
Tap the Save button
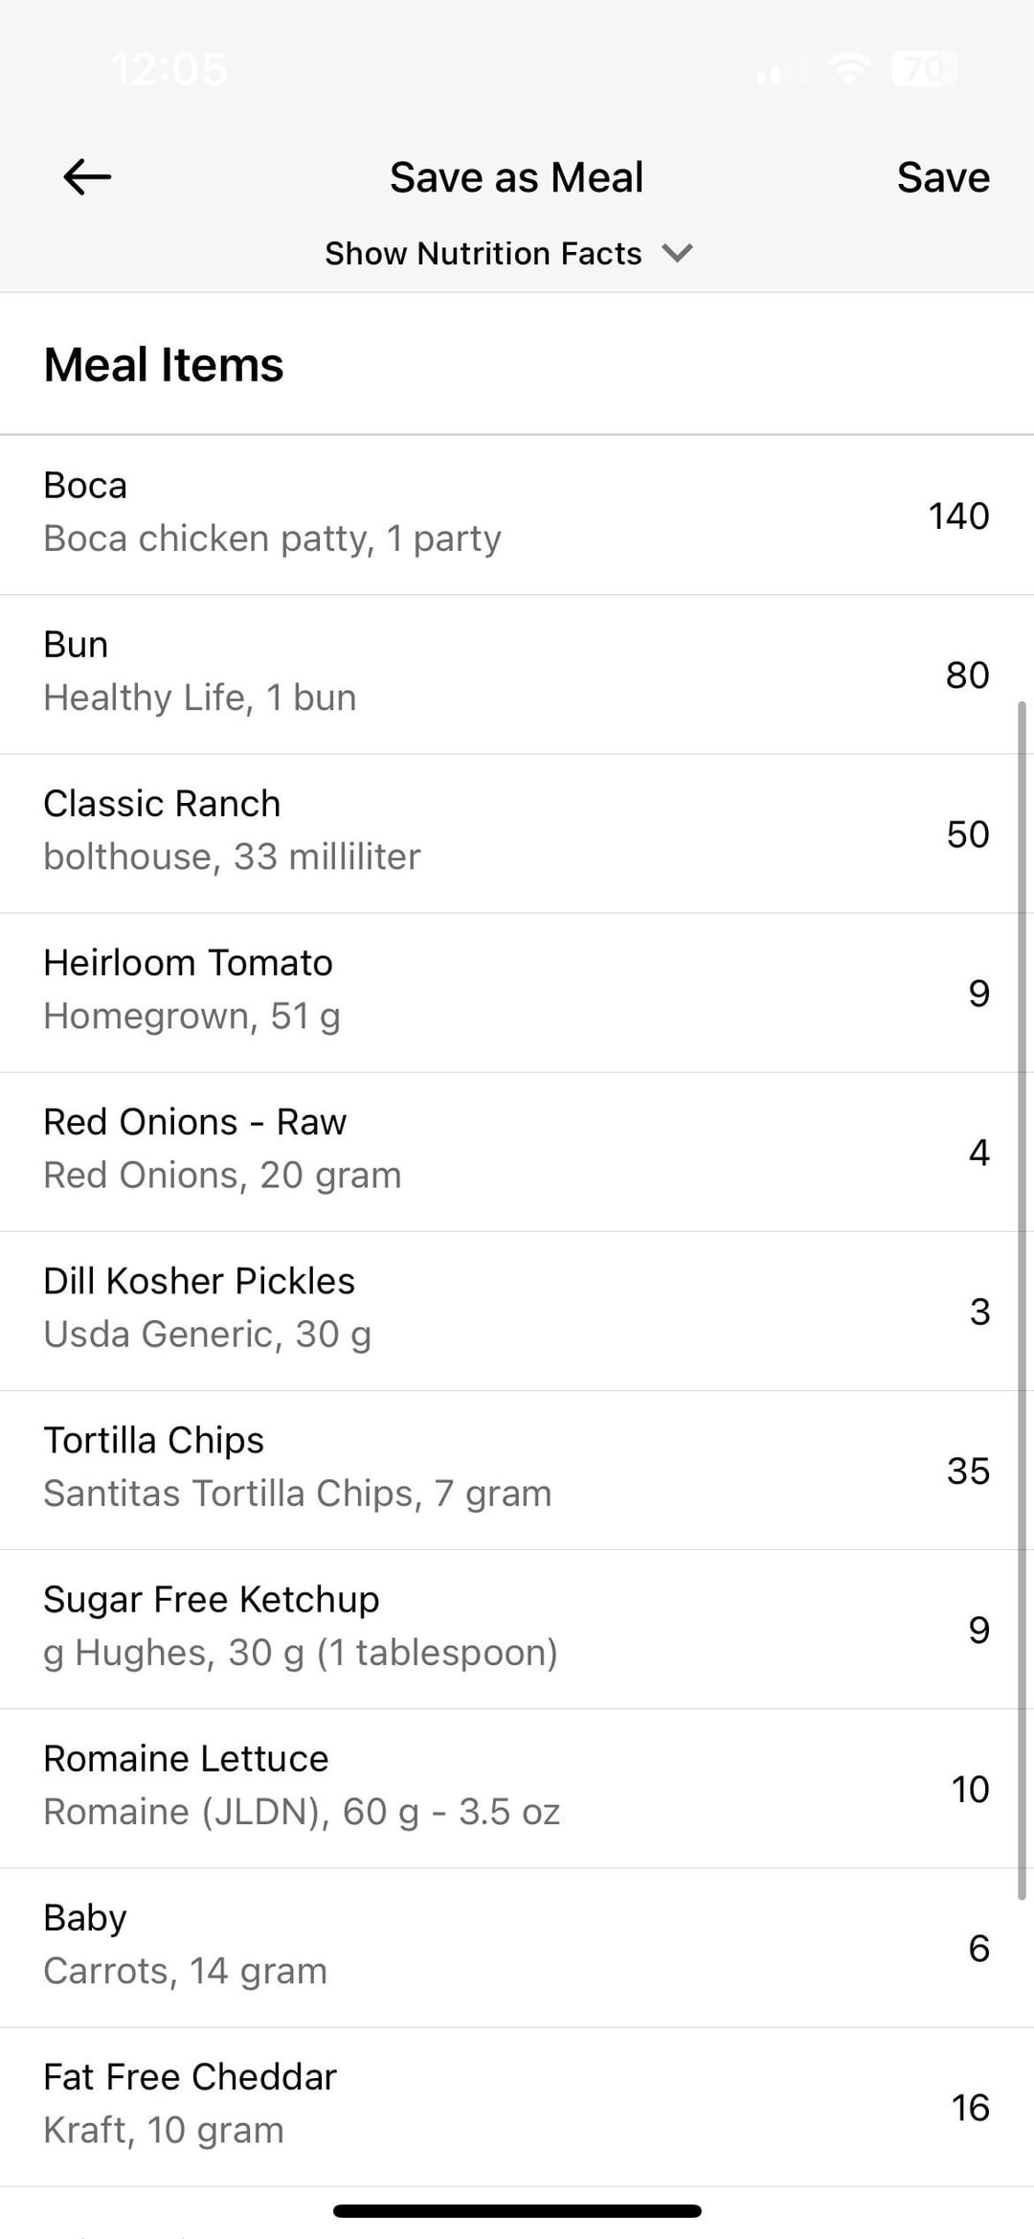(x=943, y=177)
